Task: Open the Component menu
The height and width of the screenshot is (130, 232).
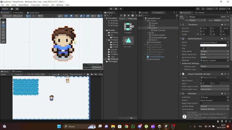Action: coord(36,5)
